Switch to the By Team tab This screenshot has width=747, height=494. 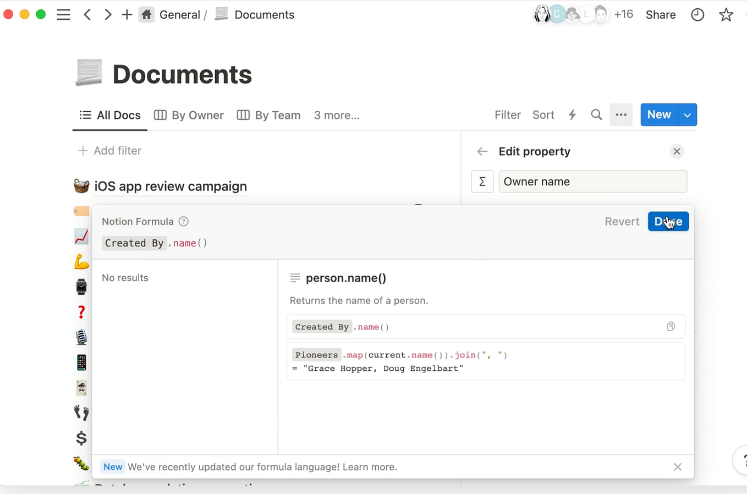pos(268,115)
